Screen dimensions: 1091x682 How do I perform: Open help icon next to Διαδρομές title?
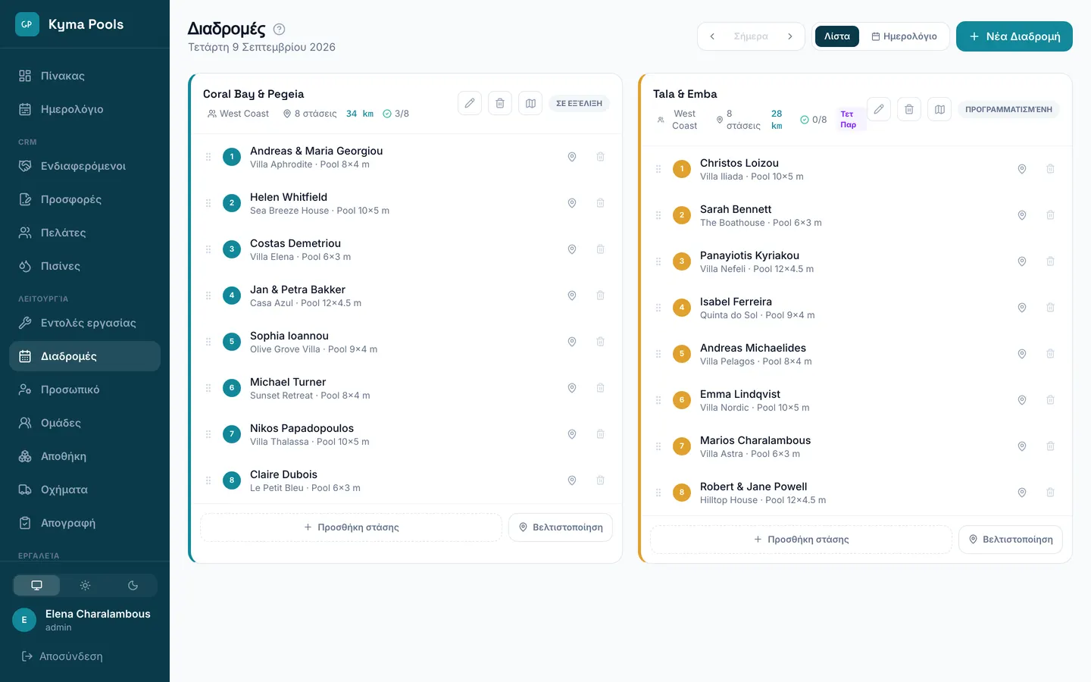(x=279, y=30)
